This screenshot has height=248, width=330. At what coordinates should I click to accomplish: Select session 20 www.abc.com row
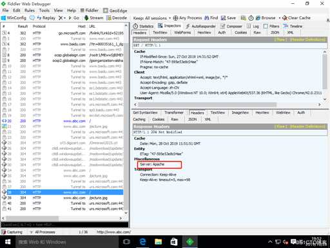[x=63, y=121]
